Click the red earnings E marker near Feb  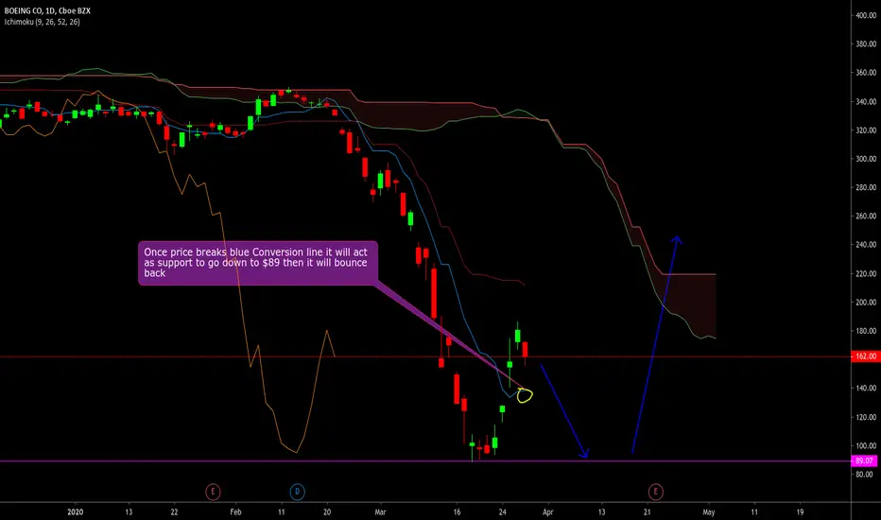click(x=213, y=492)
